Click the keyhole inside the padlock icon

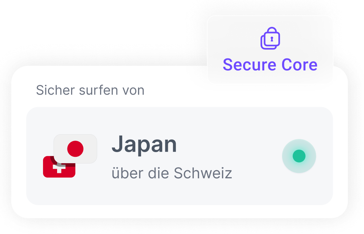coord(272,39)
